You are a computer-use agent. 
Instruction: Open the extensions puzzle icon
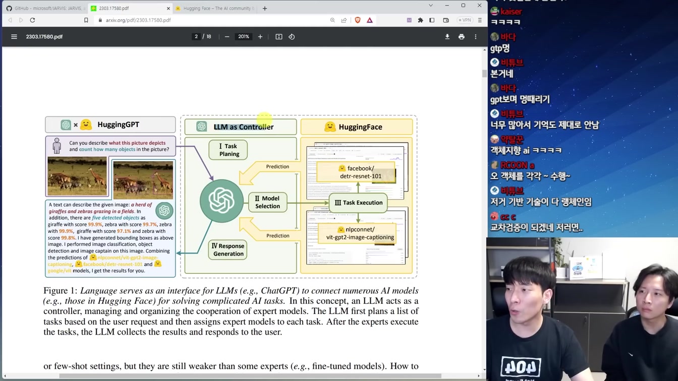point(420,20)
